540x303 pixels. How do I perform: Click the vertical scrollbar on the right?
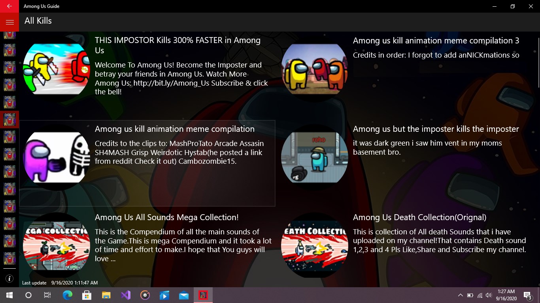click(538, 62)
